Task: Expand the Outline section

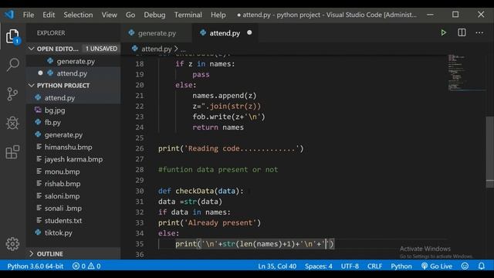Action: (x=31, y=254)
